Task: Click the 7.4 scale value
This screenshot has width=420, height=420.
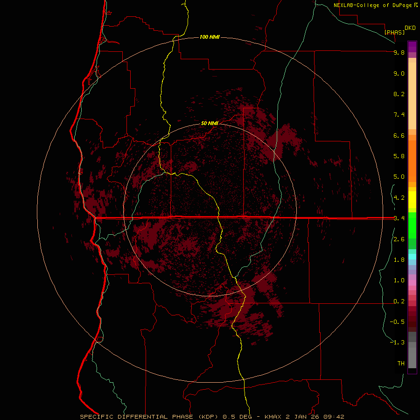Action: (x=399, y=115)
